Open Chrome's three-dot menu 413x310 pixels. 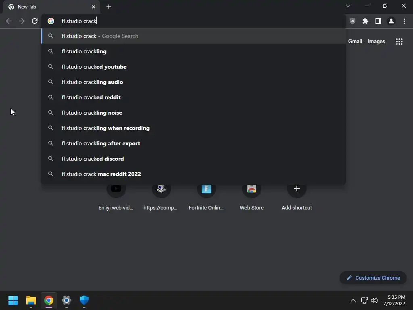(404, 21)
